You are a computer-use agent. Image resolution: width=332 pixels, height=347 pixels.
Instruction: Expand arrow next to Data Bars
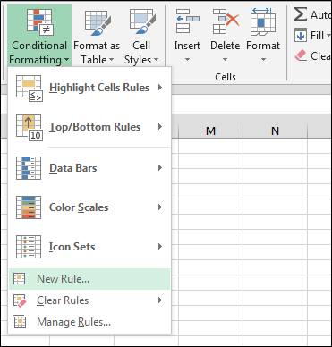(160, 168)
